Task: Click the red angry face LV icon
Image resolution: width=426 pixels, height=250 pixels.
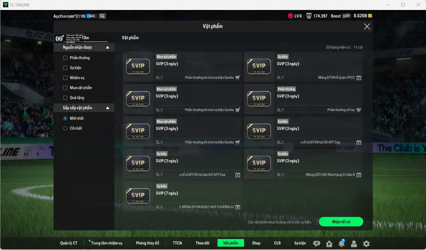Action: pyautogui.click(x=290, y=16)
